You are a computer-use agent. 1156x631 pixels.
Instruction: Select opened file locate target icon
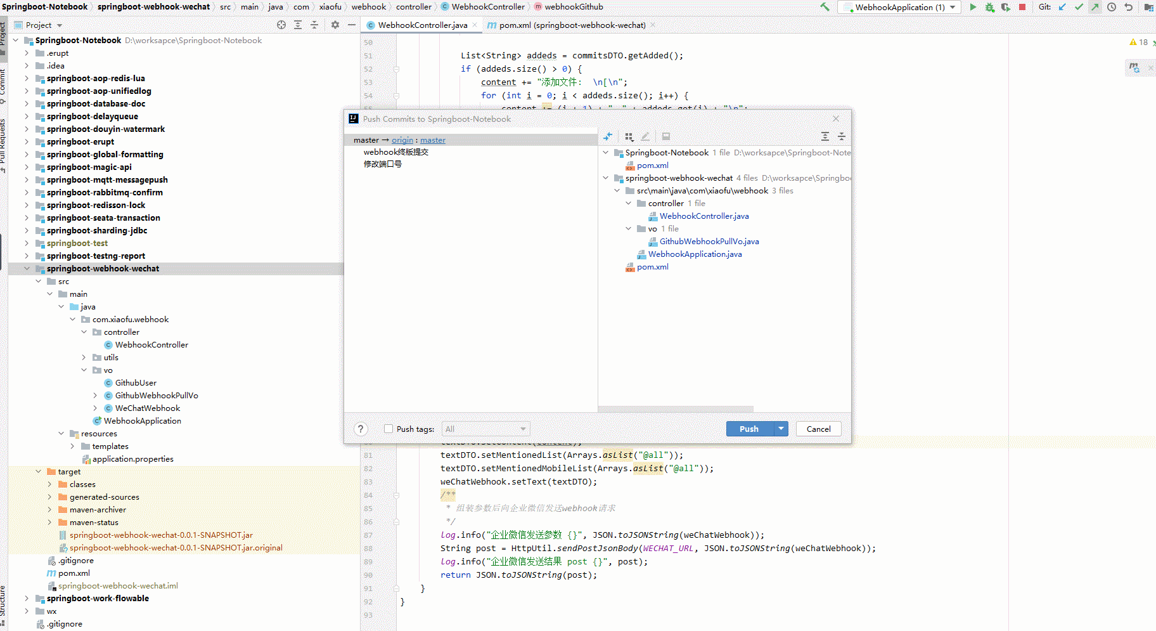(x=281, y=25)
